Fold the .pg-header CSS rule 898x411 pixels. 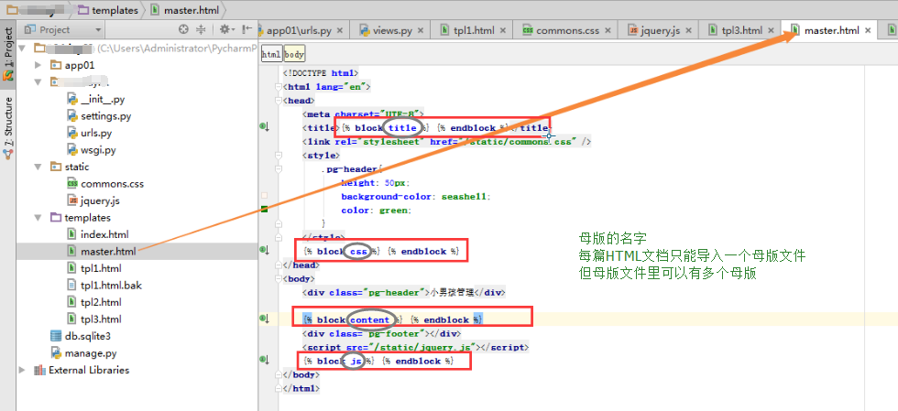pos(279,168)
